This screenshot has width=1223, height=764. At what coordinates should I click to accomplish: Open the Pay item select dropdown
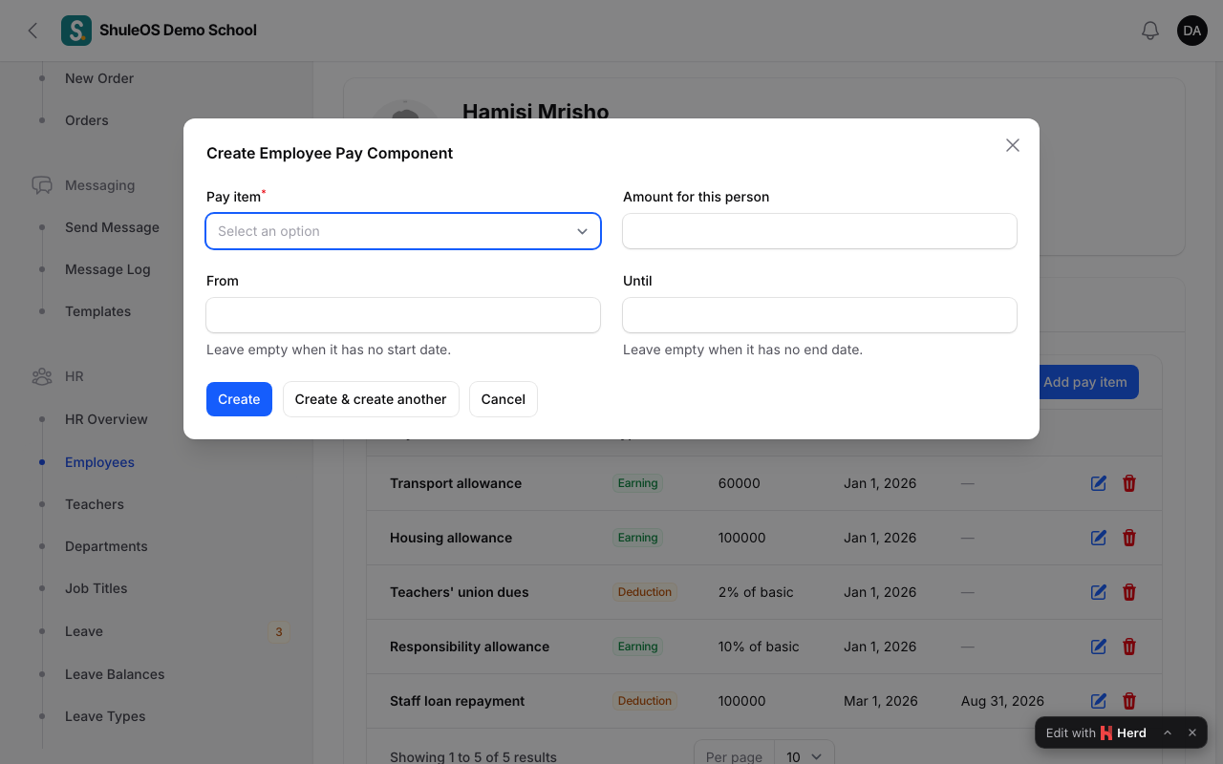point(403,231)
